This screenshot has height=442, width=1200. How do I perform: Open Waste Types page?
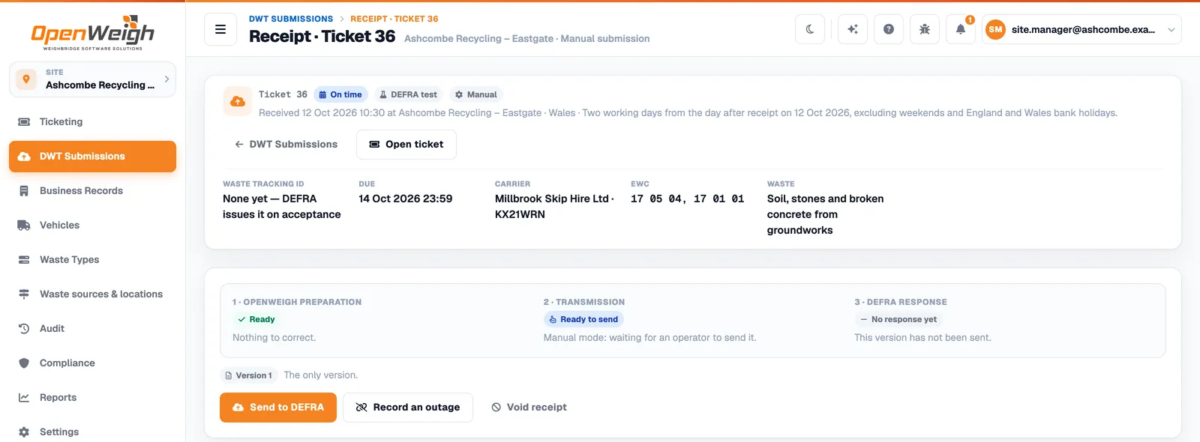pyautogui.click(x=92, y=260)
